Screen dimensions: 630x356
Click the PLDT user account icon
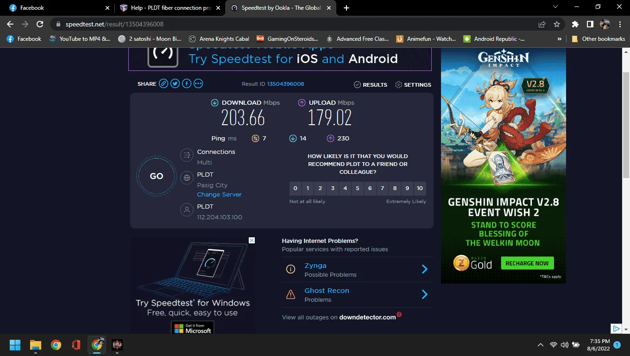point(187,210)
